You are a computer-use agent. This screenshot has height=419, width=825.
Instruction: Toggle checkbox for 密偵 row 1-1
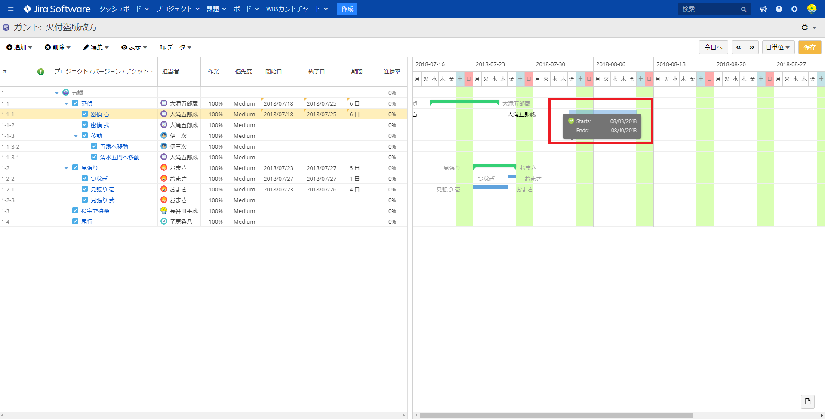(x=75, y=103)
